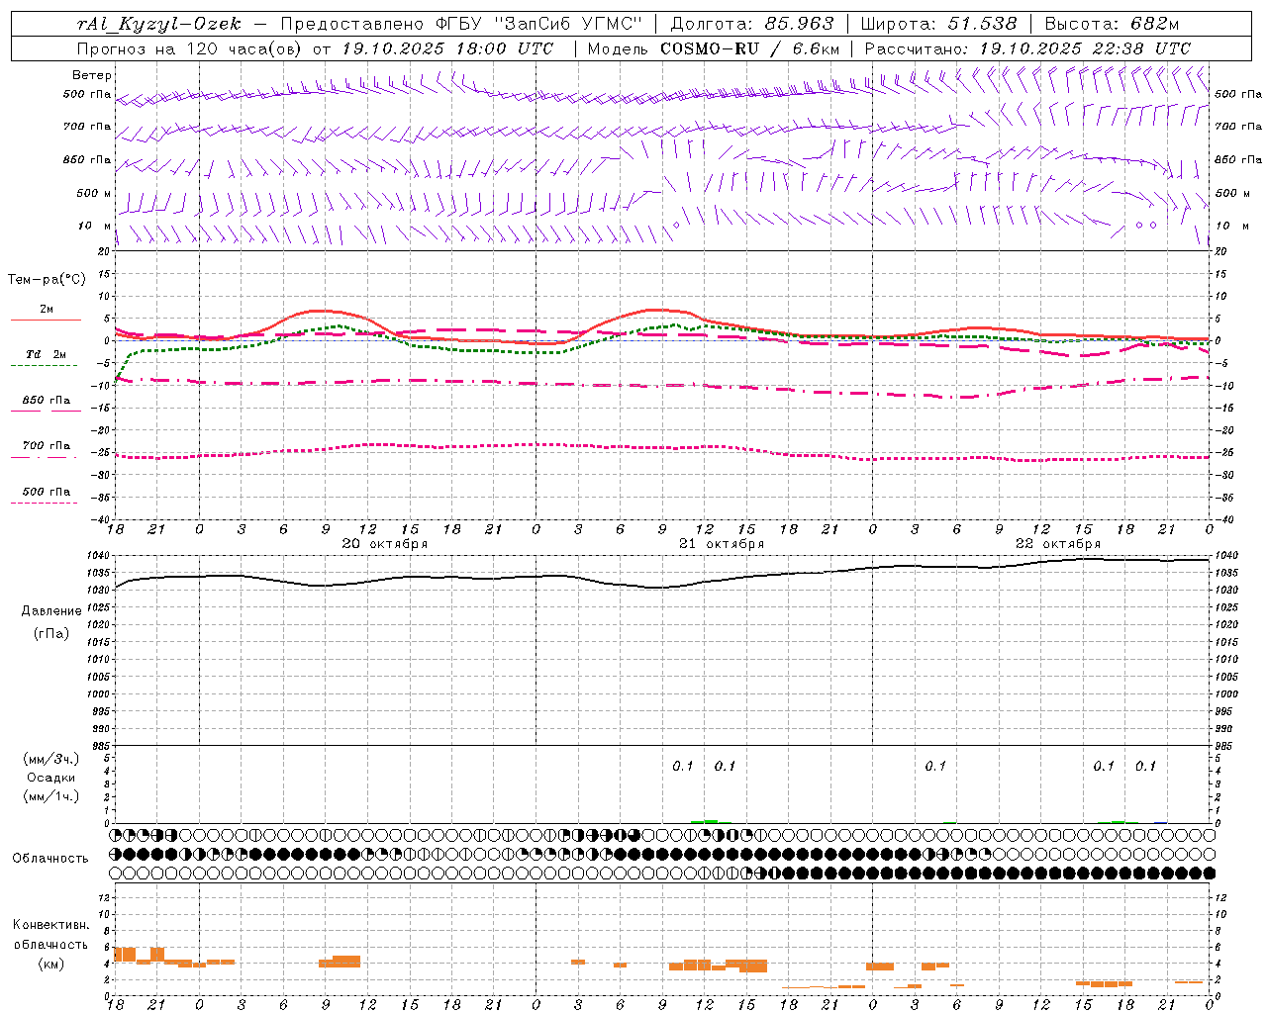Click the (мм/1ч.) precipitation unit label
The height and width of the screenshot is (1013, 1267).
[x=51, y=796]
